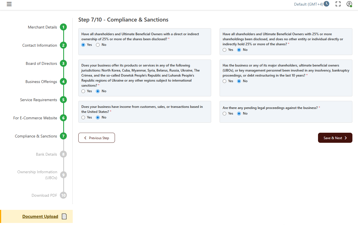
Task: Click Default (GMT+4) timezone label
Action: [308, 4]
